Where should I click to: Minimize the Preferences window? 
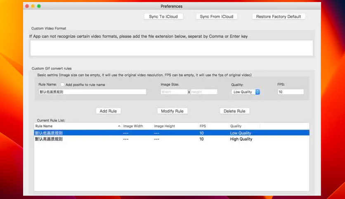coord(33,6)
